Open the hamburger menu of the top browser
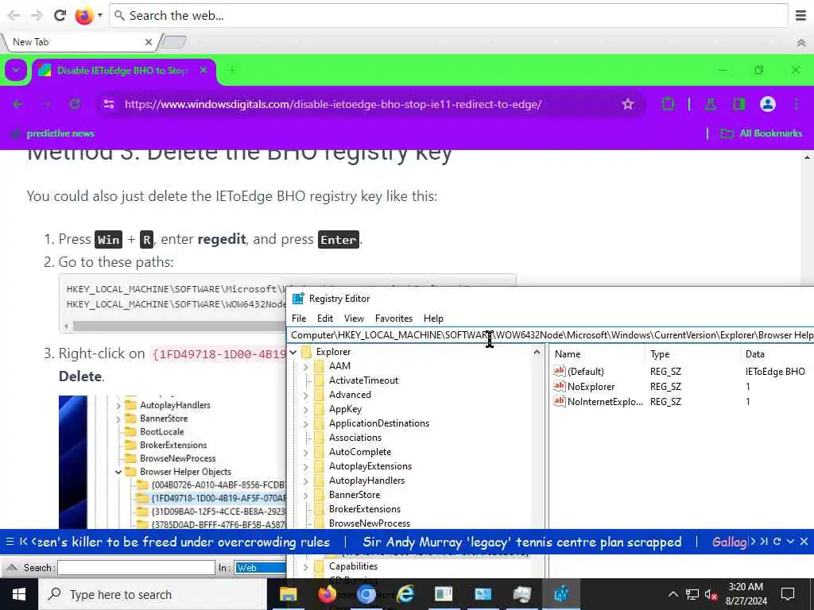The height and width of the screenshot is (610, 814). point(800,16)
